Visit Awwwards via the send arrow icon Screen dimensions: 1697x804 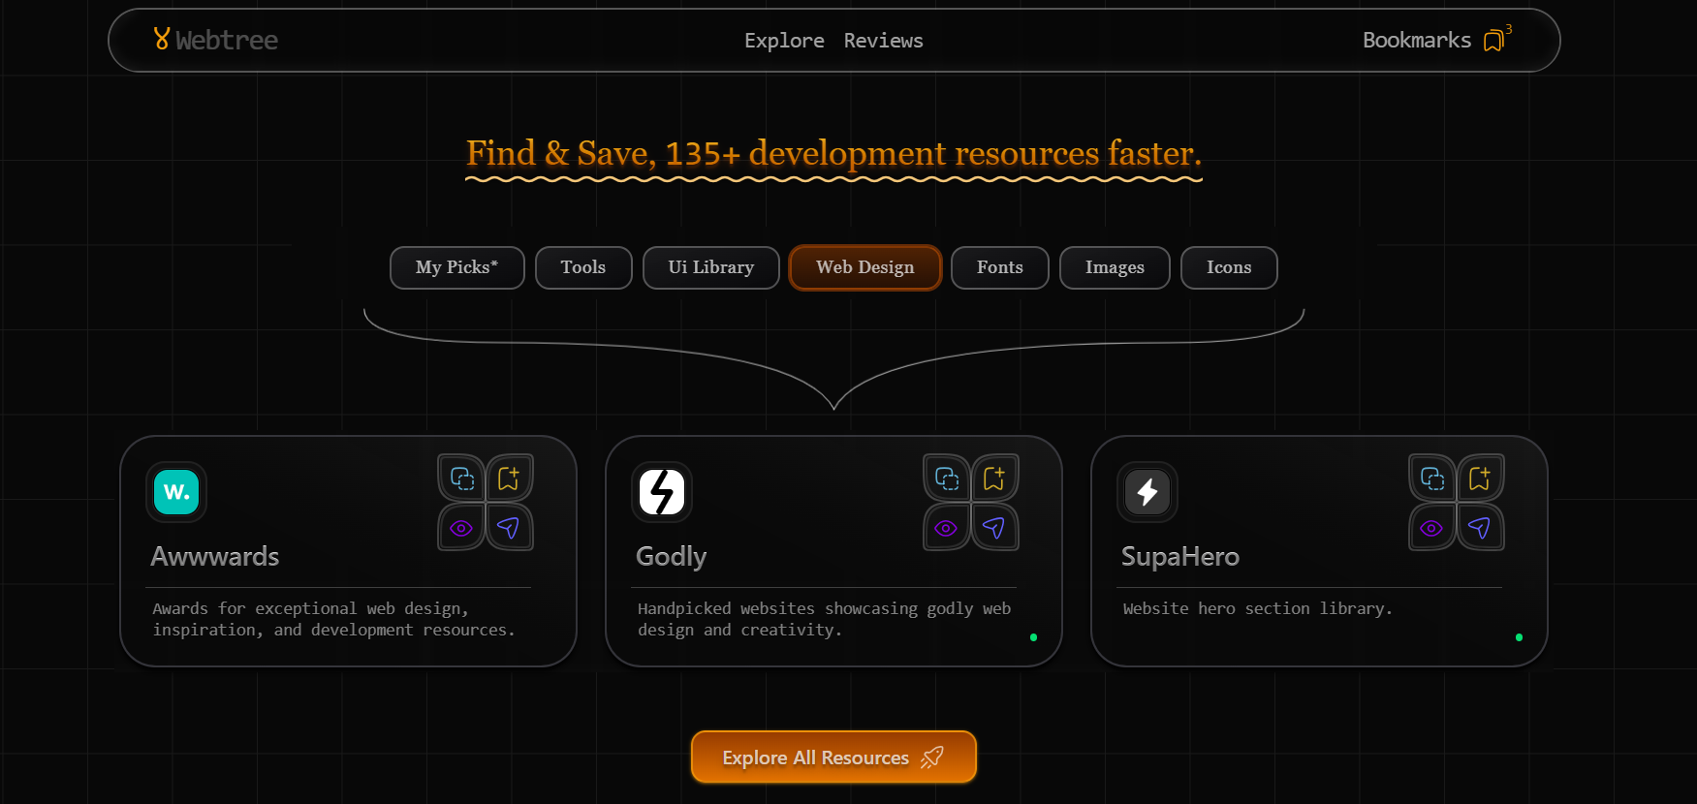(509, 528)
